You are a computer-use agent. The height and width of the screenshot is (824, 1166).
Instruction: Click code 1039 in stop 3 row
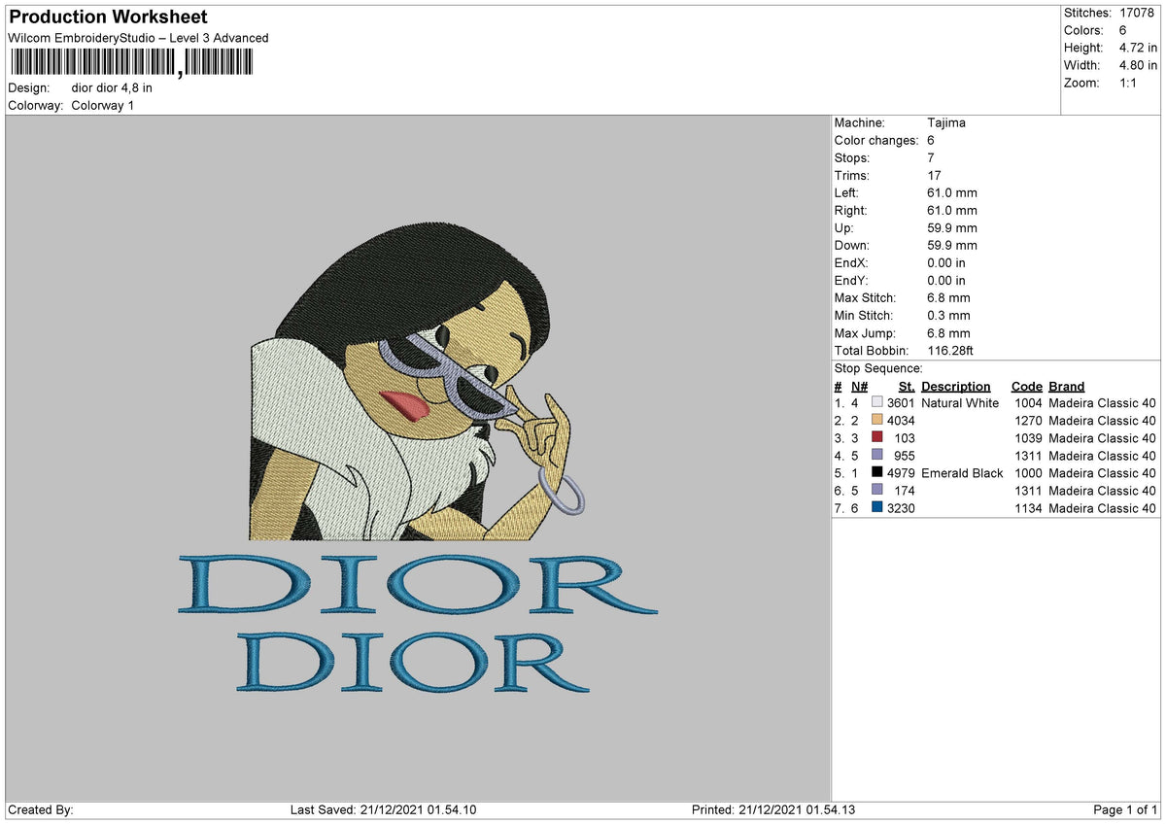point(1028,438)
